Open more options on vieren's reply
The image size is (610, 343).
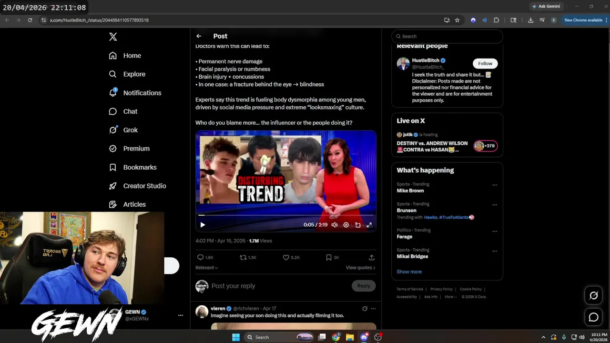[x=373, y=309]
